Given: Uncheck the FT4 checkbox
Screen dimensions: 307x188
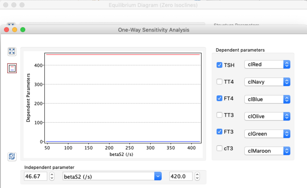Looking at the screenshot, I should [219, 98].
